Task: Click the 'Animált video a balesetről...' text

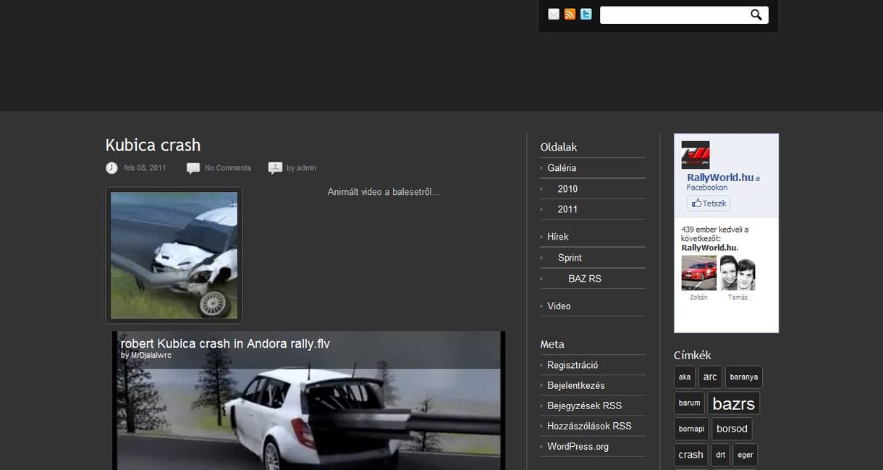Action: [x=384, y=192]
